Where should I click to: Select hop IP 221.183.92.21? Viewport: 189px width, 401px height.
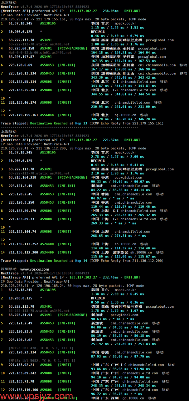click(x=22, y=365)
